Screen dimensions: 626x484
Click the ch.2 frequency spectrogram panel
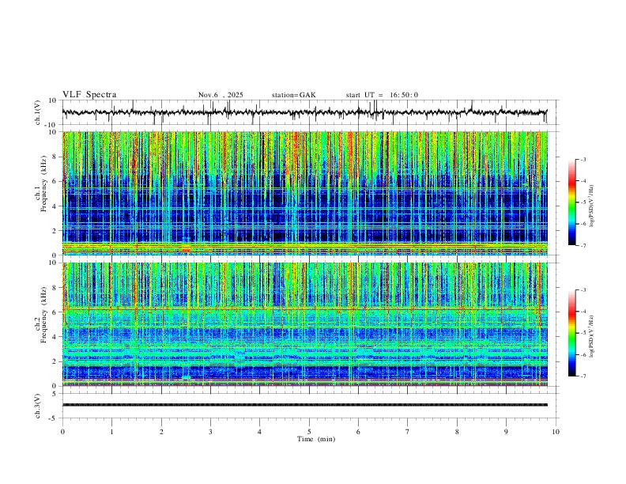[x=305, y=324]
